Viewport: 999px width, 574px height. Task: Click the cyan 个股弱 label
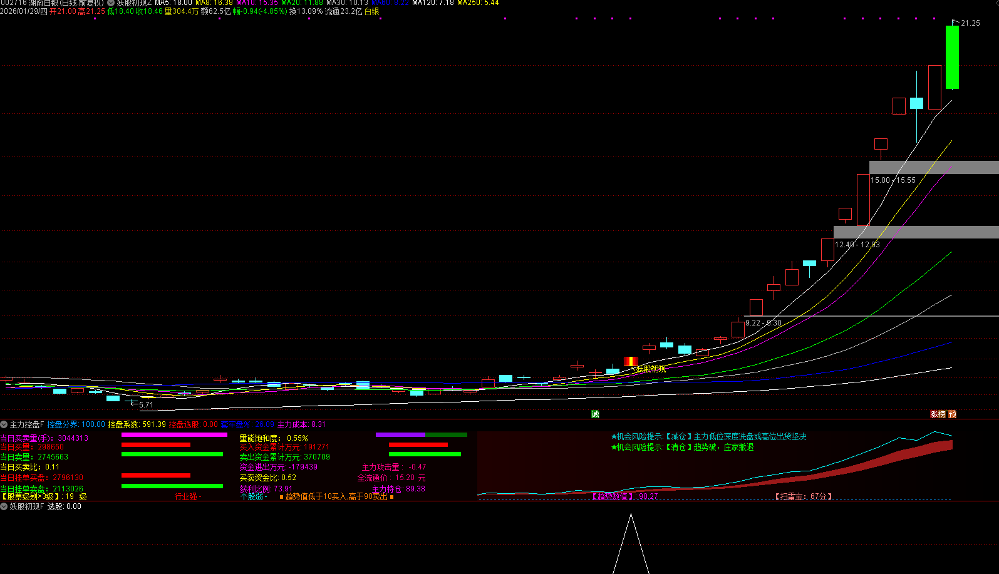coord(253,496)
